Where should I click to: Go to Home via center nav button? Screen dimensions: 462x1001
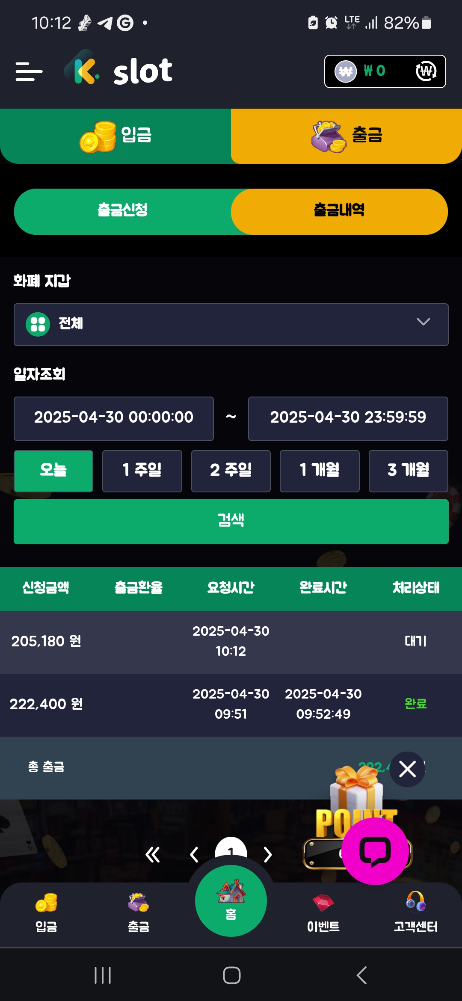231,900
